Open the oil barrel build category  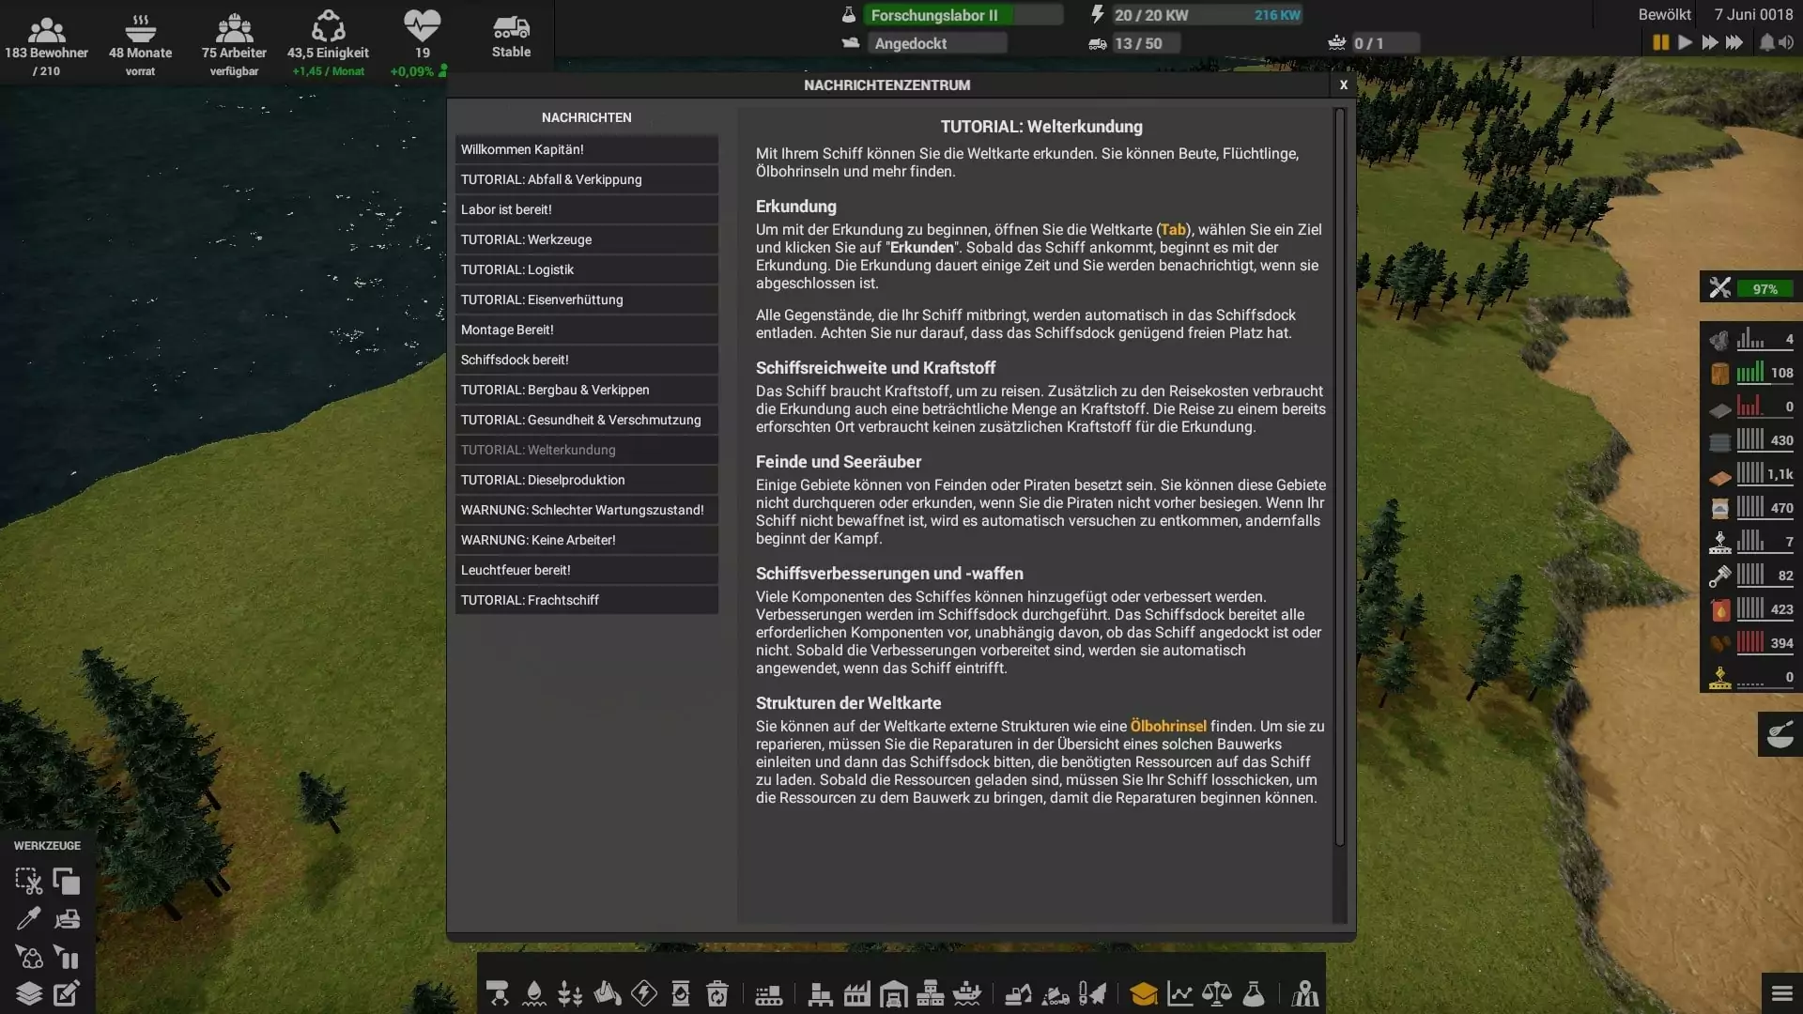pyautogui.click(x=681, y=993)
